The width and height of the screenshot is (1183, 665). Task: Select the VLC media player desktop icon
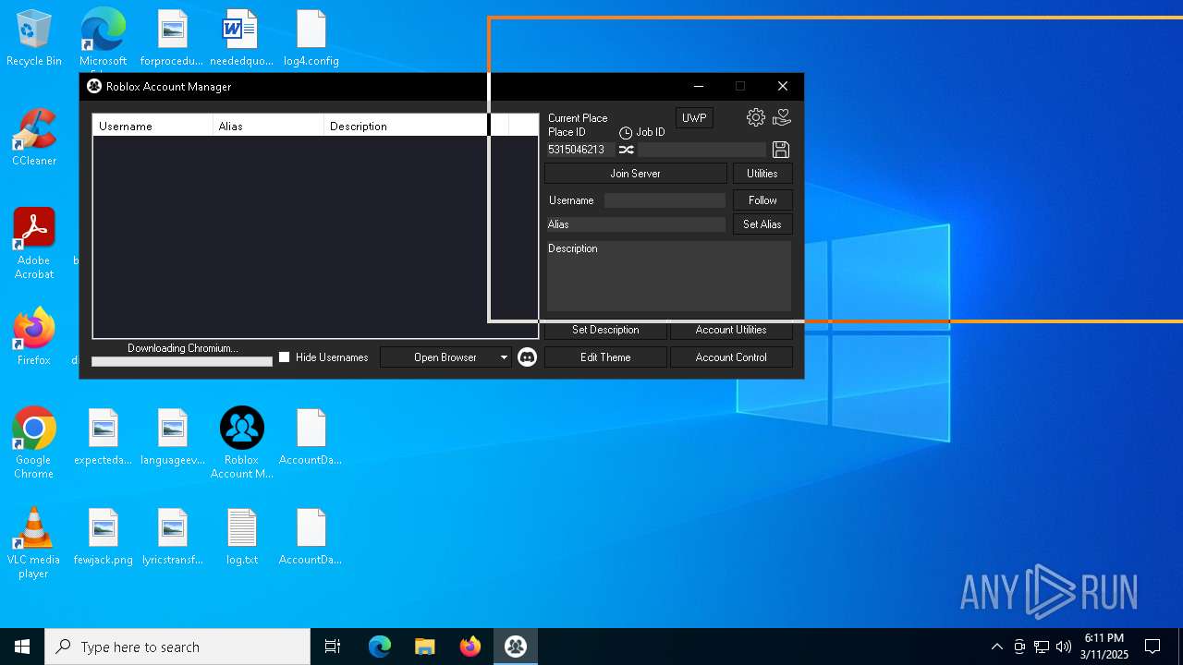click(34, 543)
